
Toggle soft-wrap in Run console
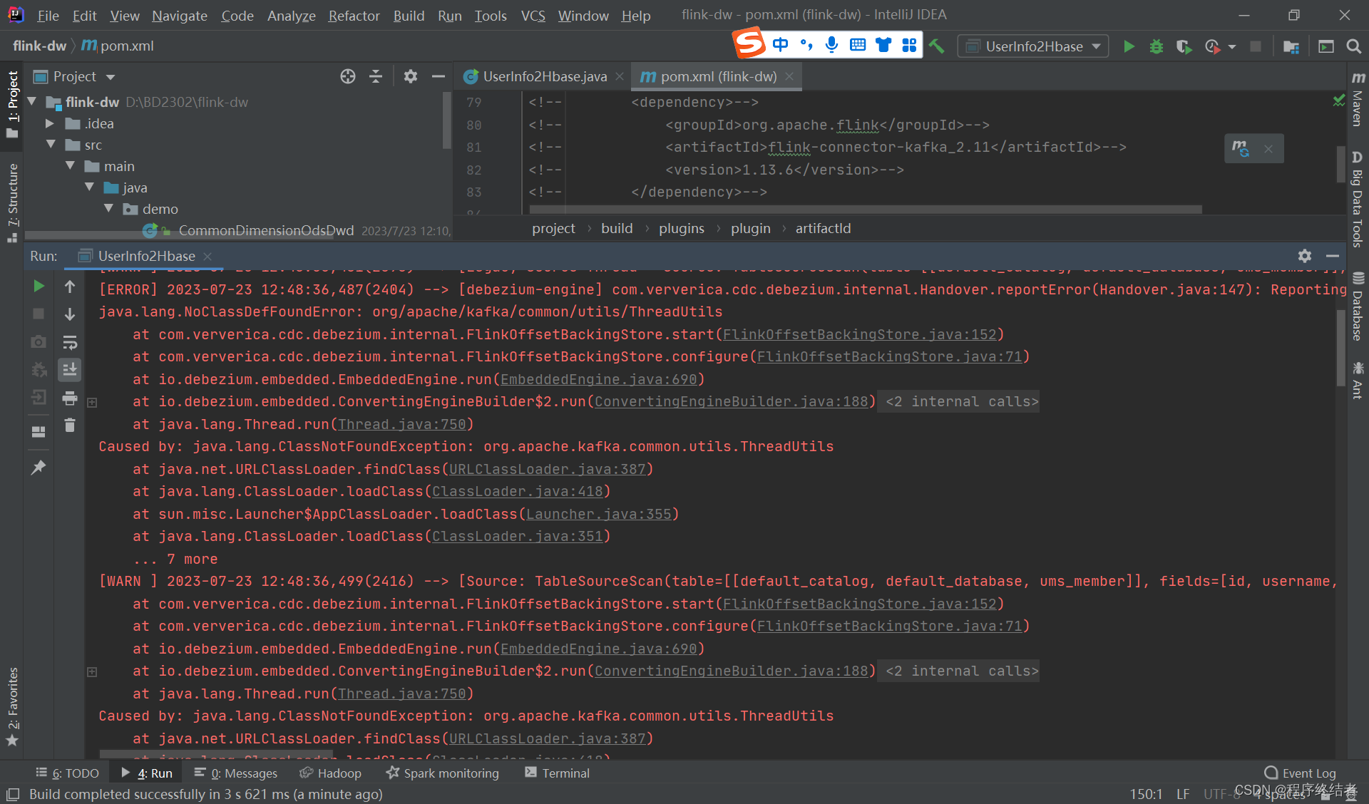[x=70, y=342]
